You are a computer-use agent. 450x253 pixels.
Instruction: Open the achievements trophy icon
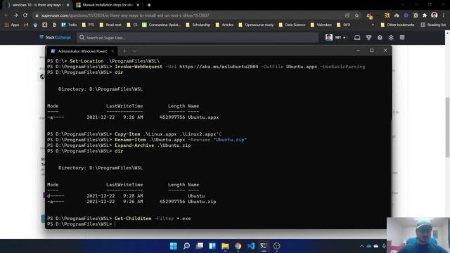[368, 37]
